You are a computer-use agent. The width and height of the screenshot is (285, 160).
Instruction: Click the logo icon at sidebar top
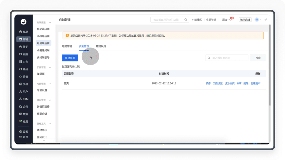[24, 22]
